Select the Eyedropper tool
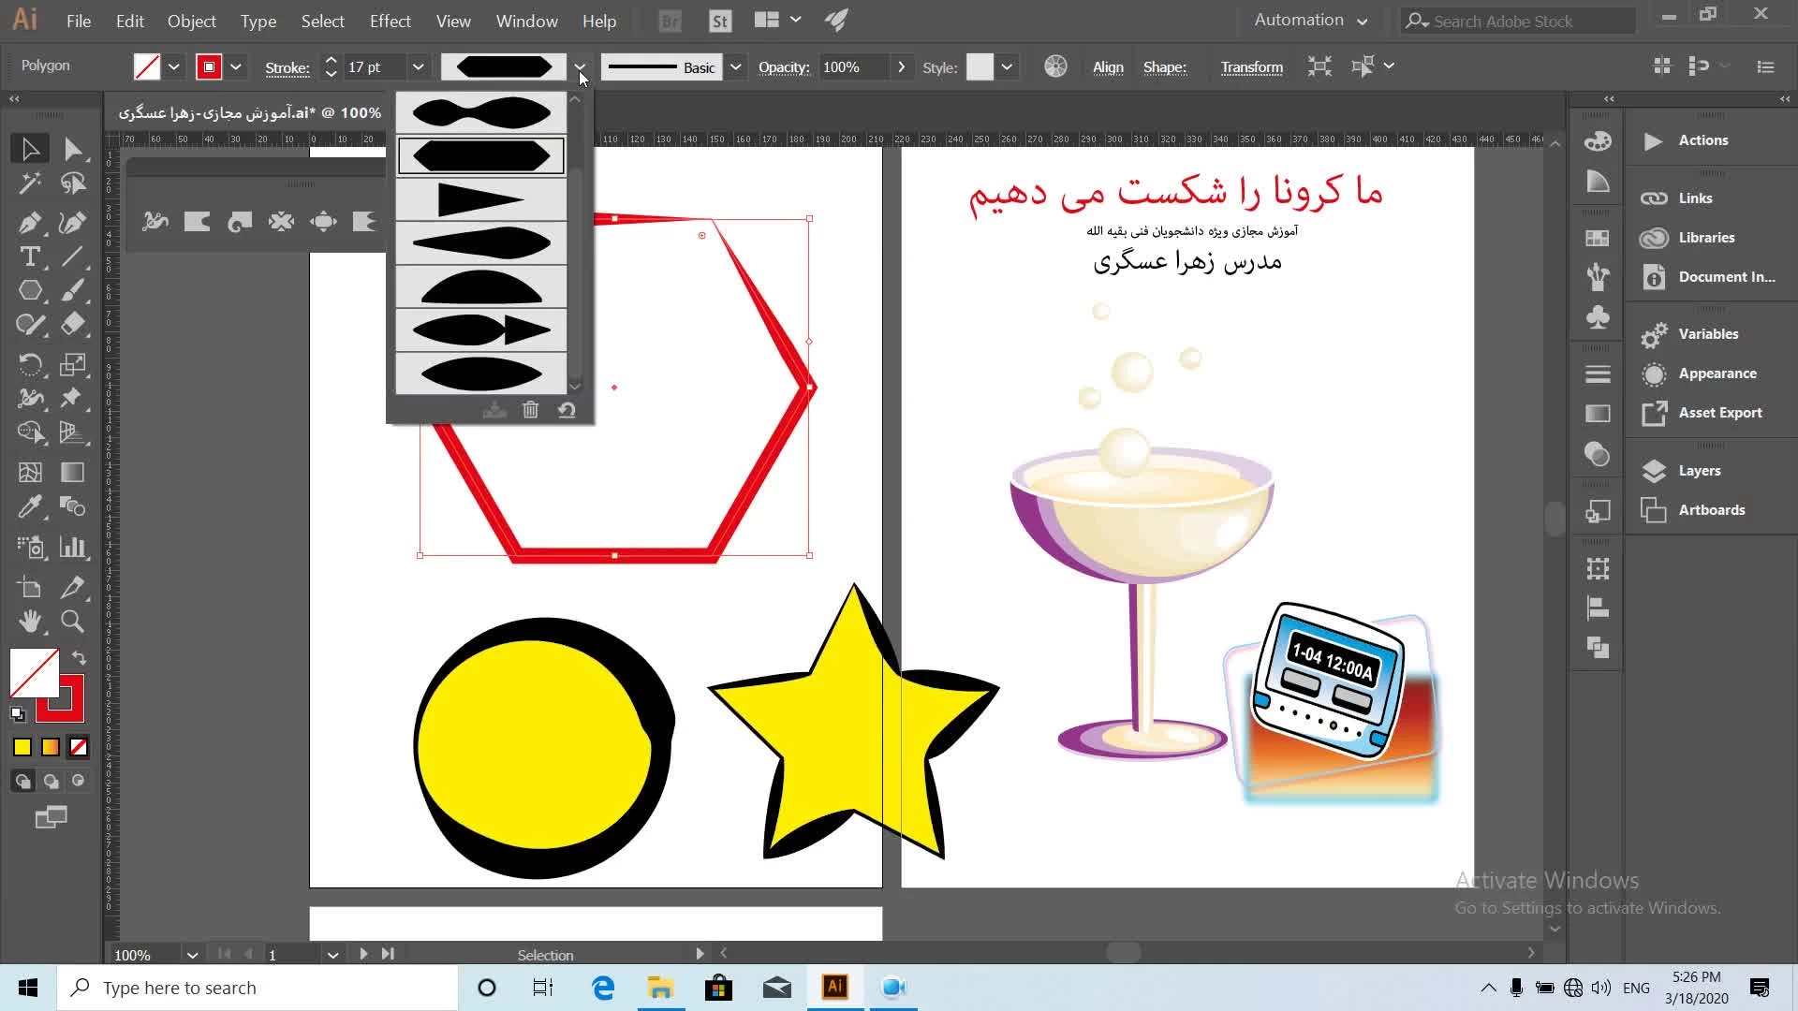Screen dimensions: 1798x1011 30,506
